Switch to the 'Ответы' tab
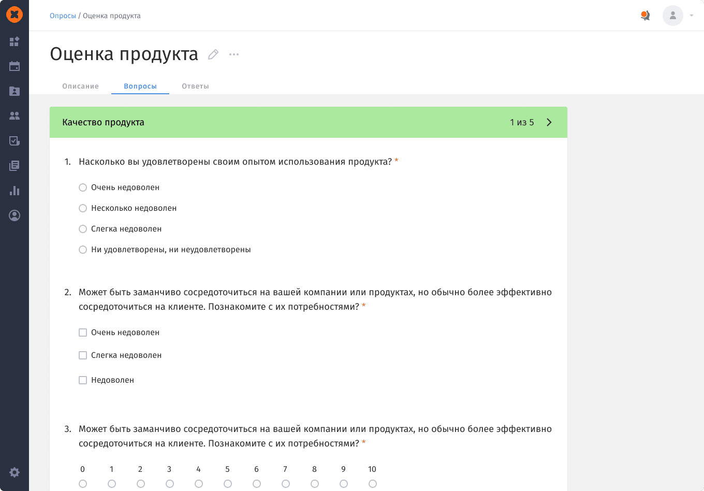 point(195,86)
